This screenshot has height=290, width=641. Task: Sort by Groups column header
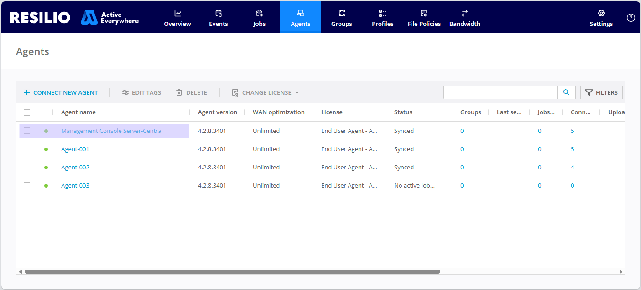pos(471,112)
